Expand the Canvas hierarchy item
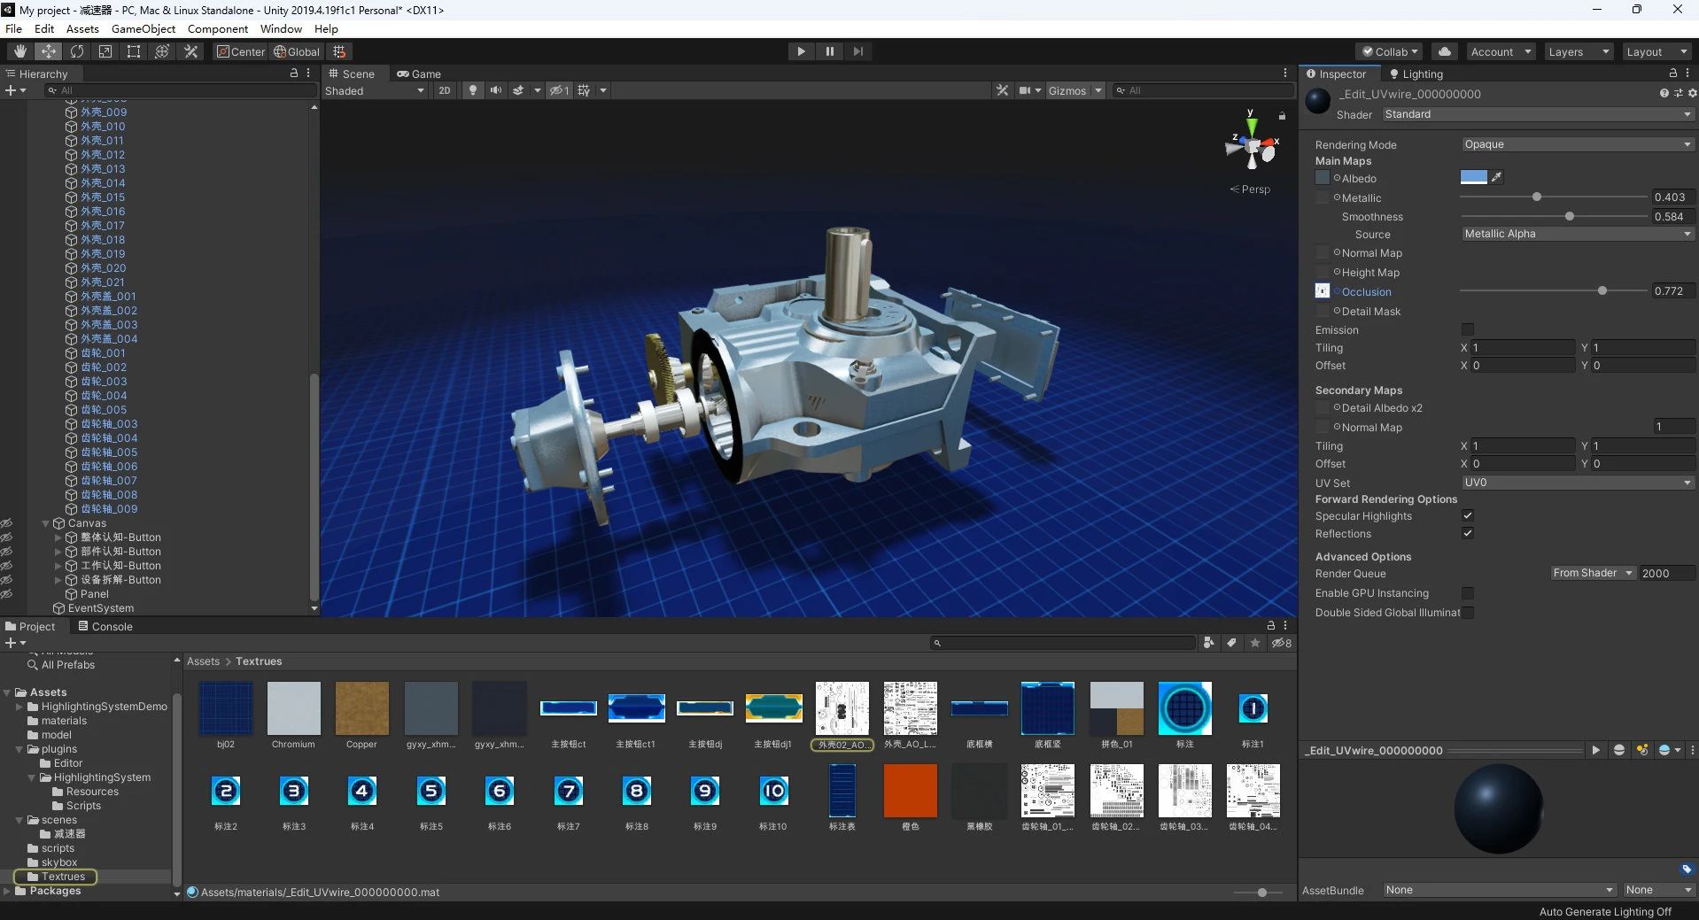Viewport: 1699px width, 920px height. click(45, 523)
